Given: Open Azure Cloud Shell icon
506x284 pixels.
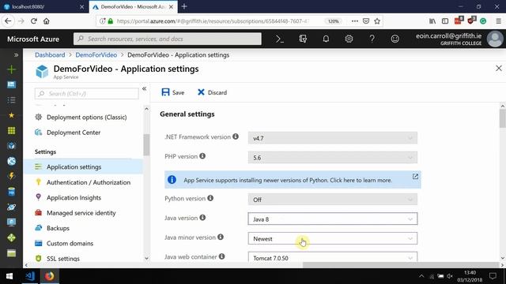Looking at the screenshot, I should (280, 39).
